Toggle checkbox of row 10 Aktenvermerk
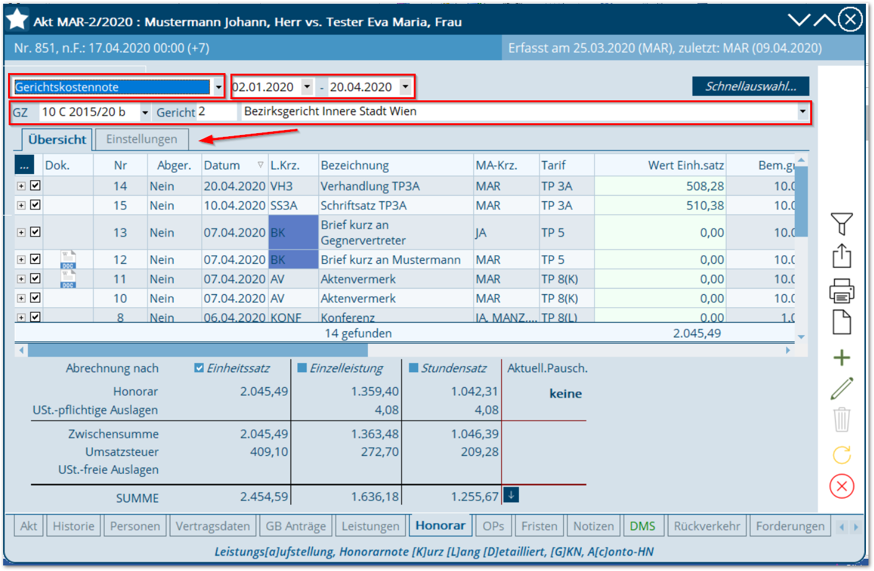This screenshot has width=874, height=571. click(x=35, y=297)
